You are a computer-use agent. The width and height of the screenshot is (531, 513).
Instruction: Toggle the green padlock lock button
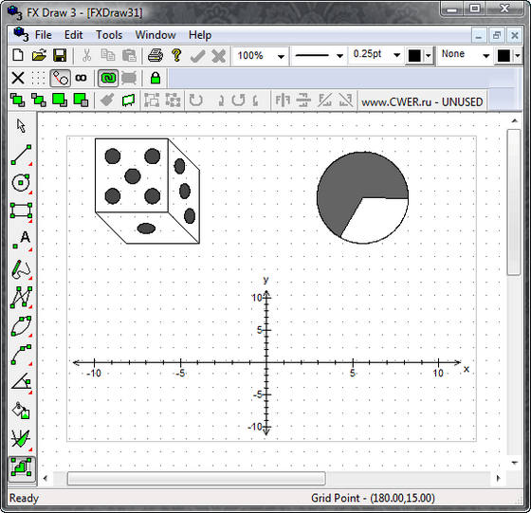pos(156,78)
